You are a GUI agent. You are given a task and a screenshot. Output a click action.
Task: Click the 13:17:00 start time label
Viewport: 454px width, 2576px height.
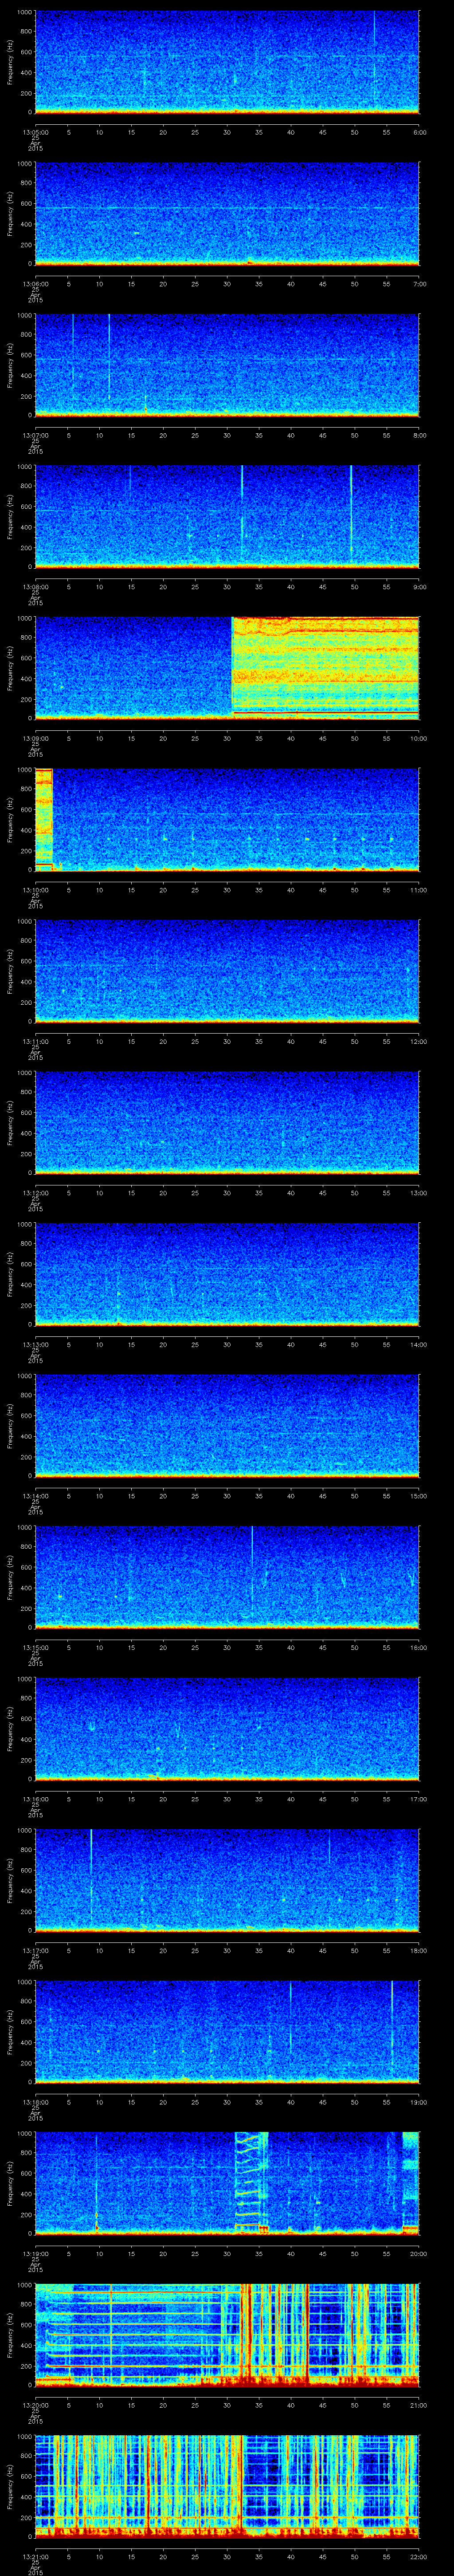pos(35,1951)
